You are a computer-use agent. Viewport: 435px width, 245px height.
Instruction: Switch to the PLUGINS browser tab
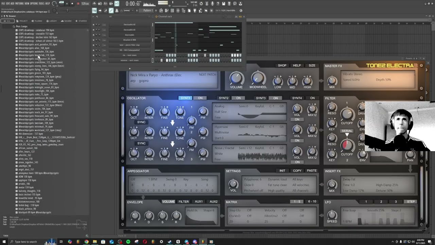click(x=37, y=21)
